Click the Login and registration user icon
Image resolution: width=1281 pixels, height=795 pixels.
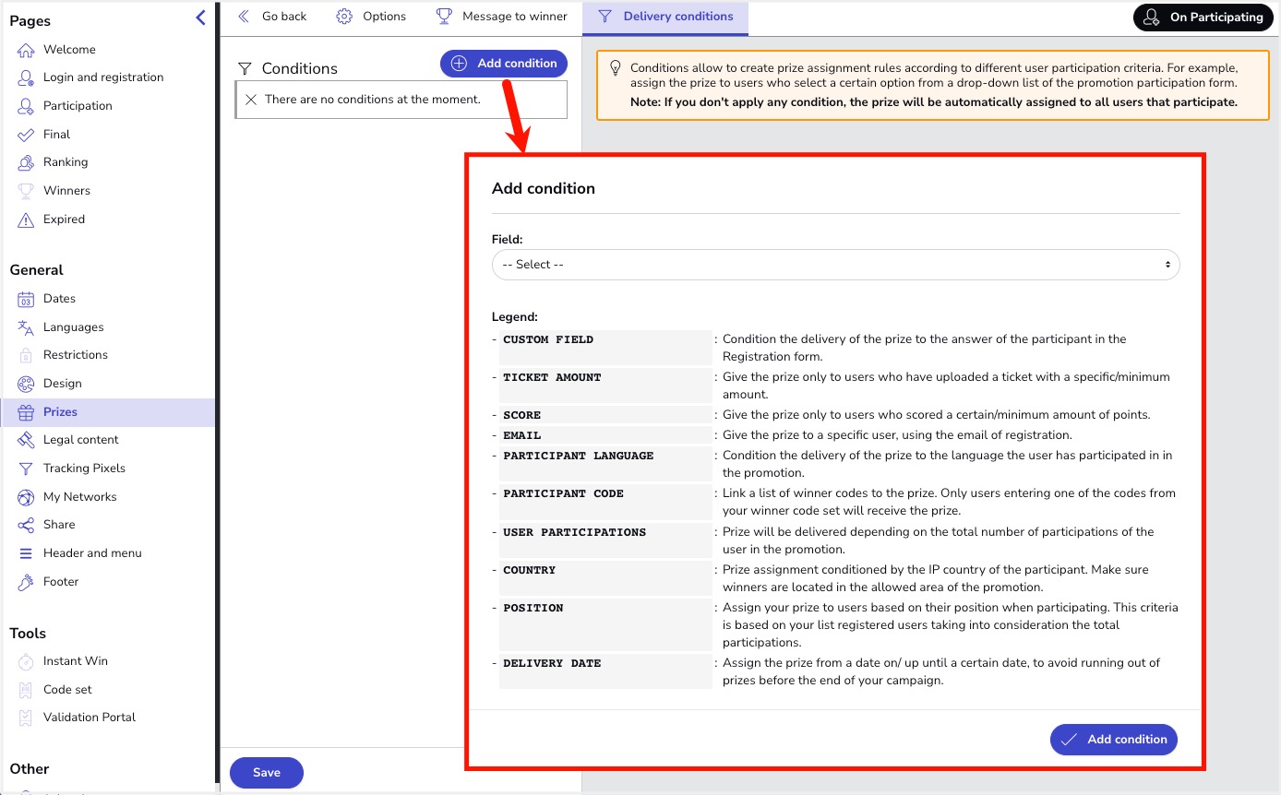26,77
